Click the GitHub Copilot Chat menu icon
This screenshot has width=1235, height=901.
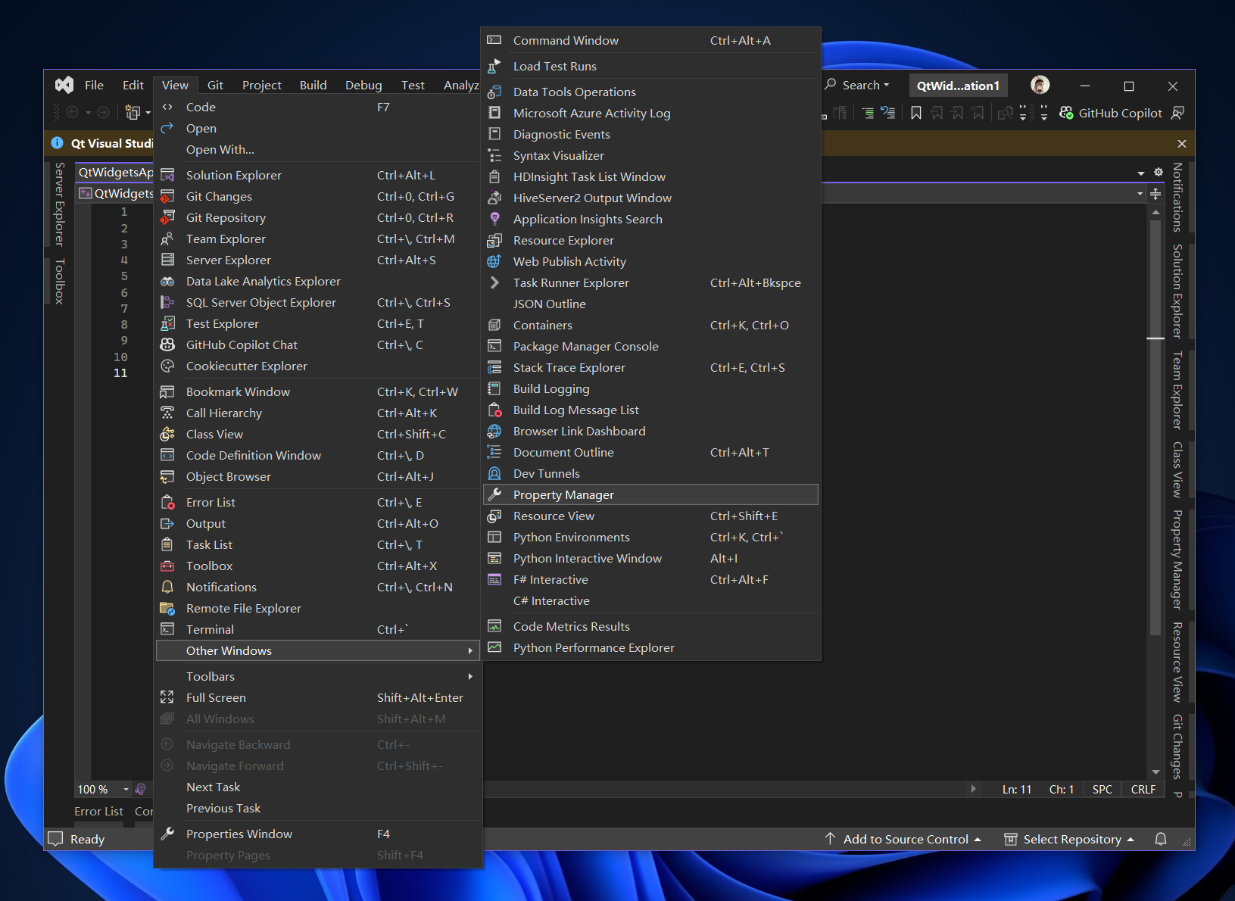click(167, 344)
